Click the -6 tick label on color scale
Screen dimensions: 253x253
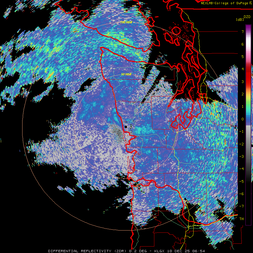pos(241,194)
